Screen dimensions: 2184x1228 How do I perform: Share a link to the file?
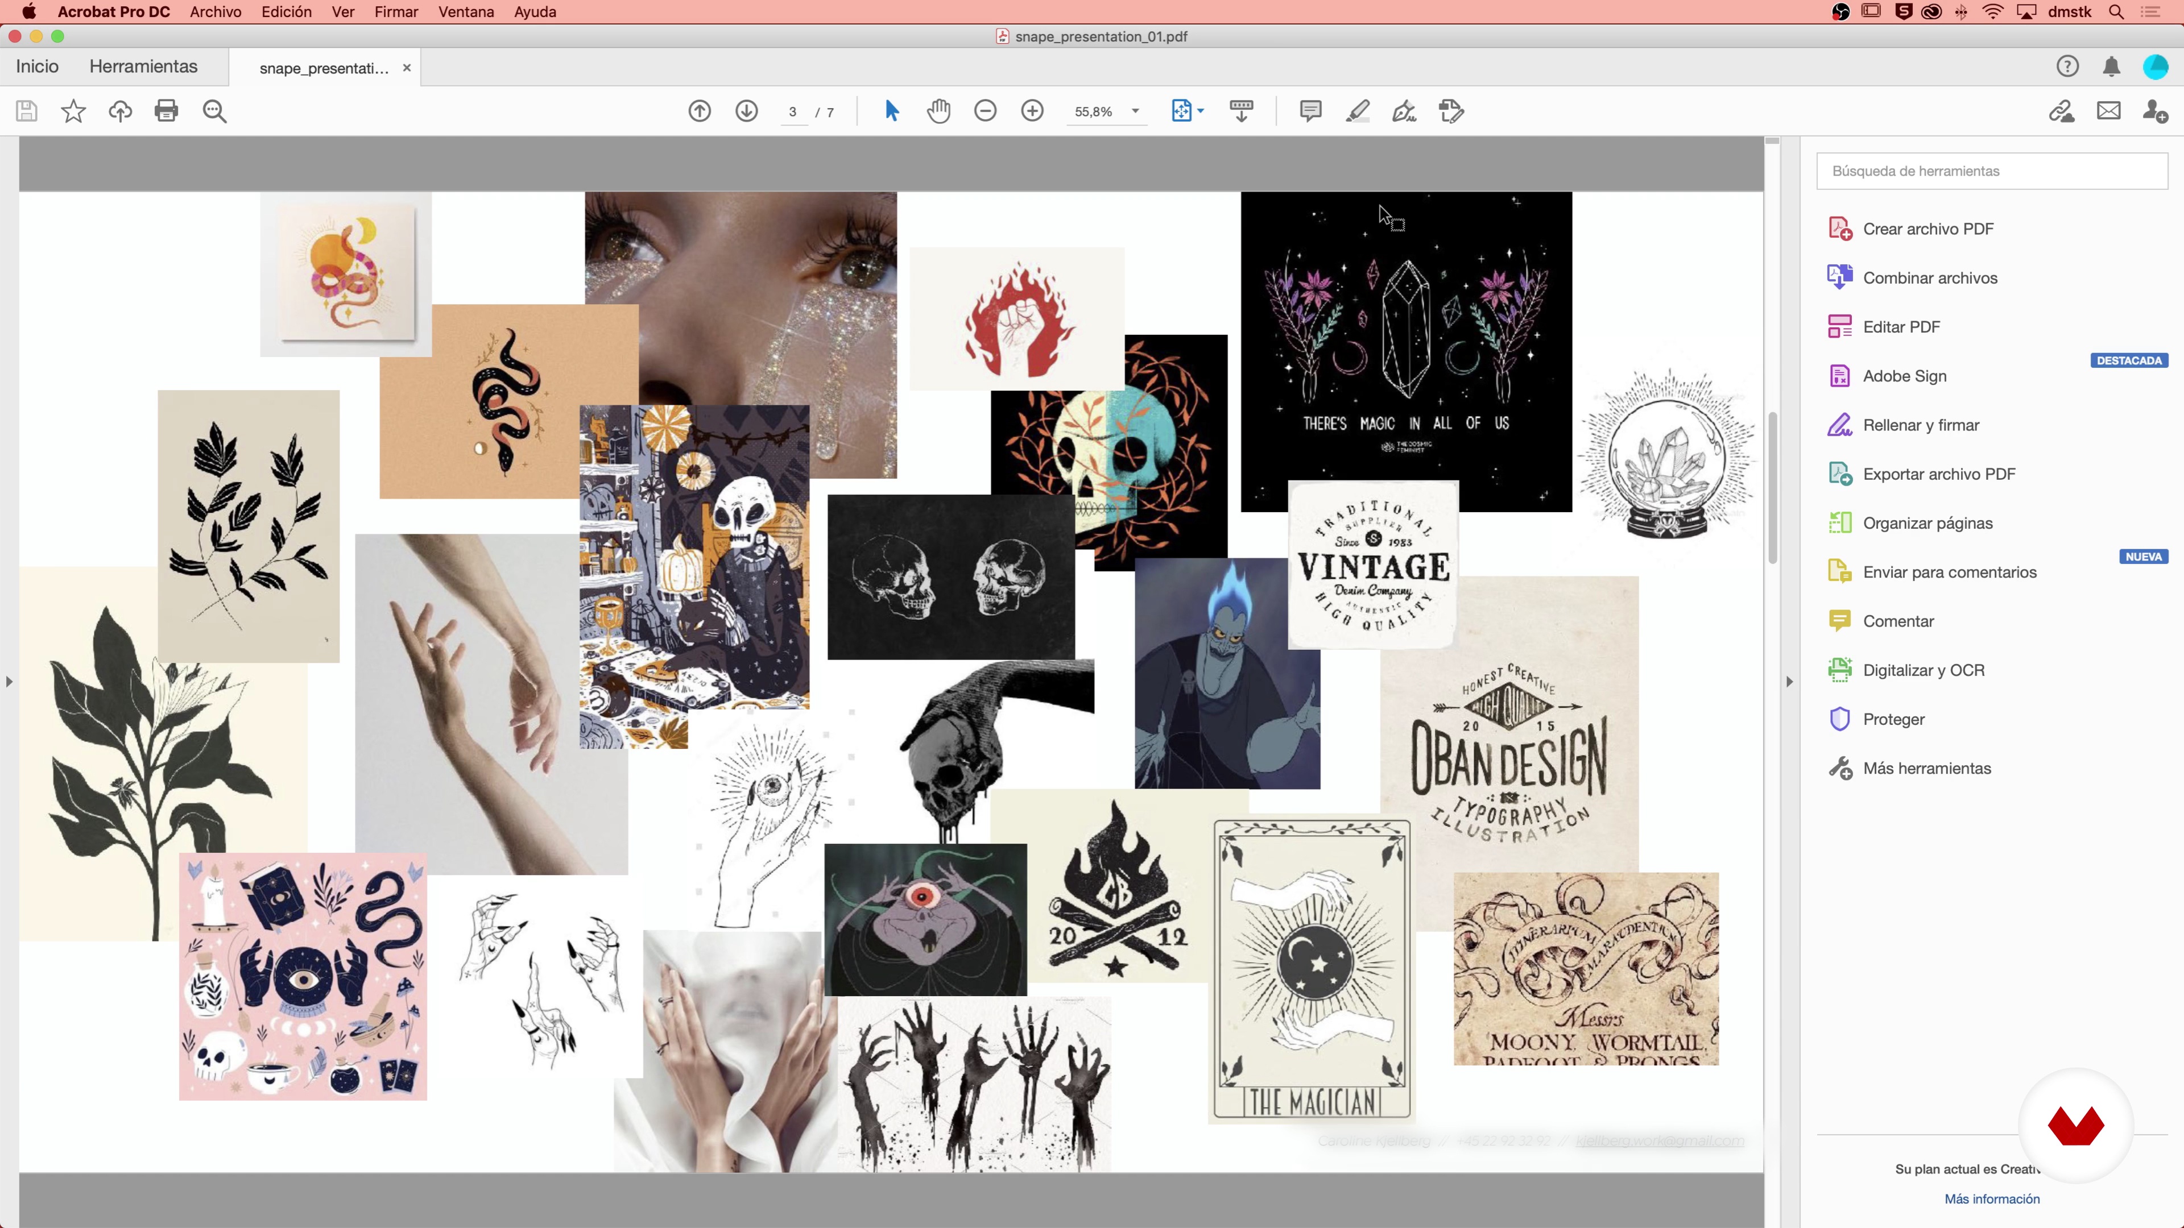2061,111
